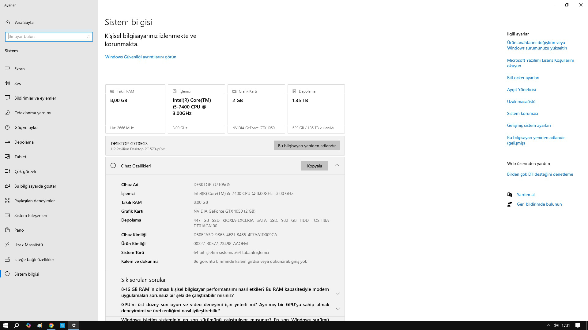Click the Depolama 1.35 TB card
The width and height of the screenshot is (588, 330).
click(316, 109)
